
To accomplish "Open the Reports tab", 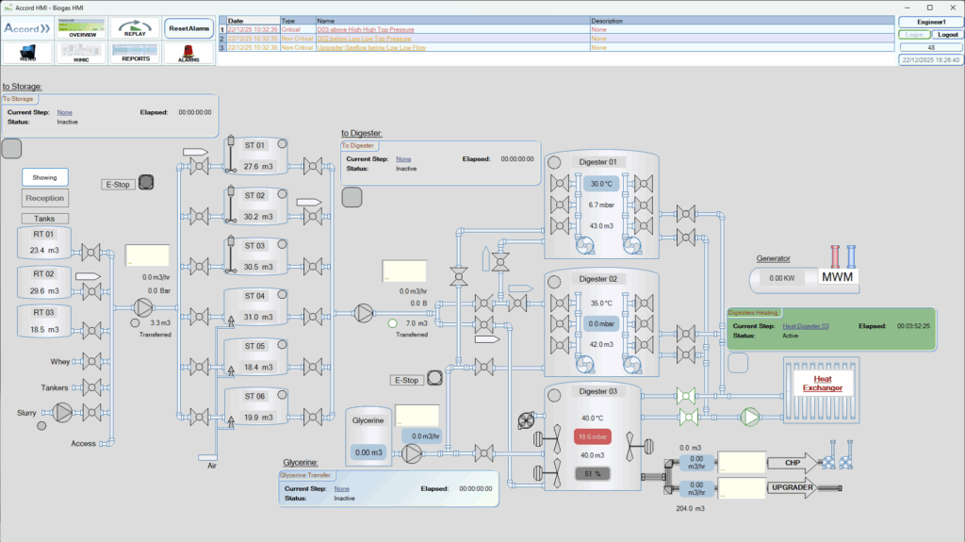I will coord(135,53).
